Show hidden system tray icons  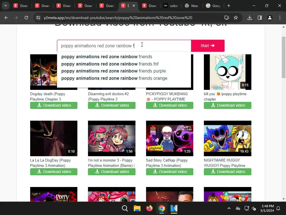tap(229, 208)
